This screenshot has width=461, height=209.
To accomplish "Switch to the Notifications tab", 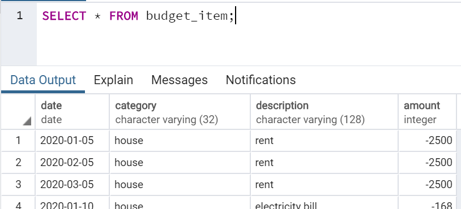I will click(261, 80).
